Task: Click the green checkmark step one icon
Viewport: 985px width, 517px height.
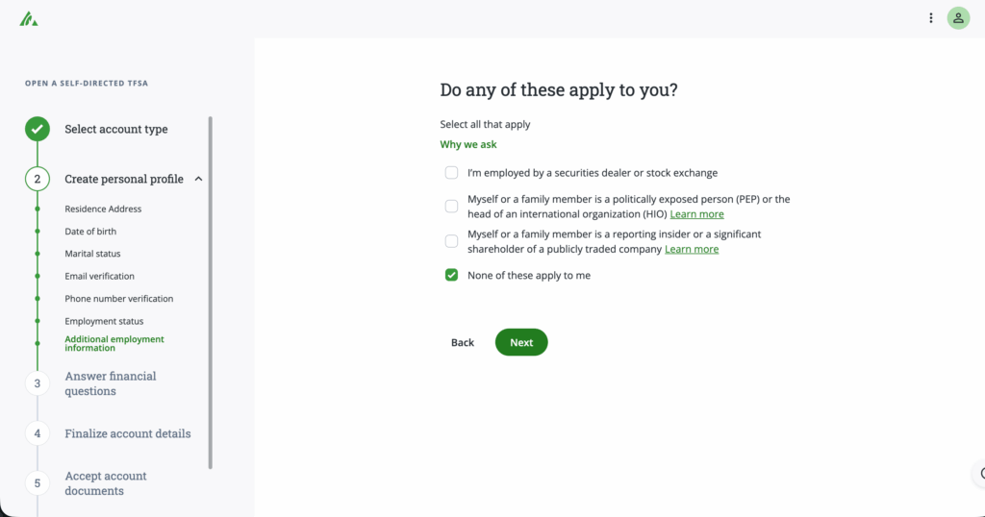Action: click(x=38, y=129)
